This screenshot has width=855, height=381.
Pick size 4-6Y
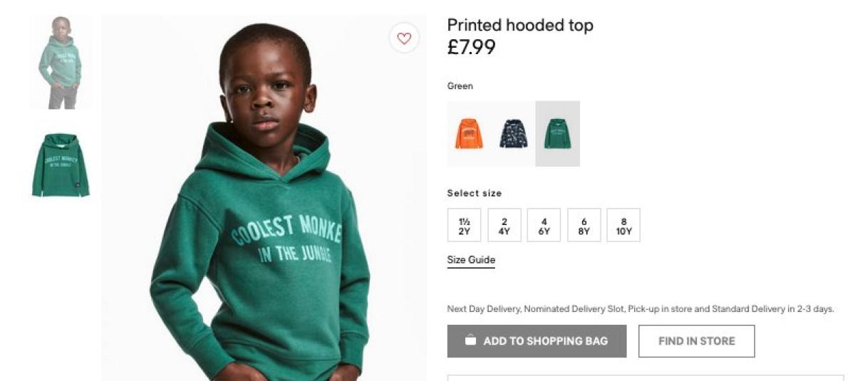point(544,225)
